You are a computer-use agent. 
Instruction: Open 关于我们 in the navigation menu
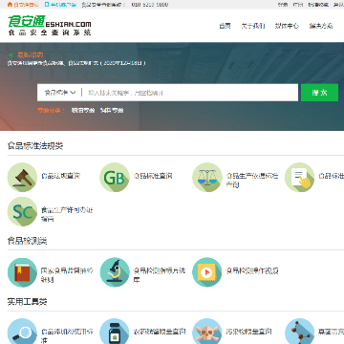click(x=253, y=26)
